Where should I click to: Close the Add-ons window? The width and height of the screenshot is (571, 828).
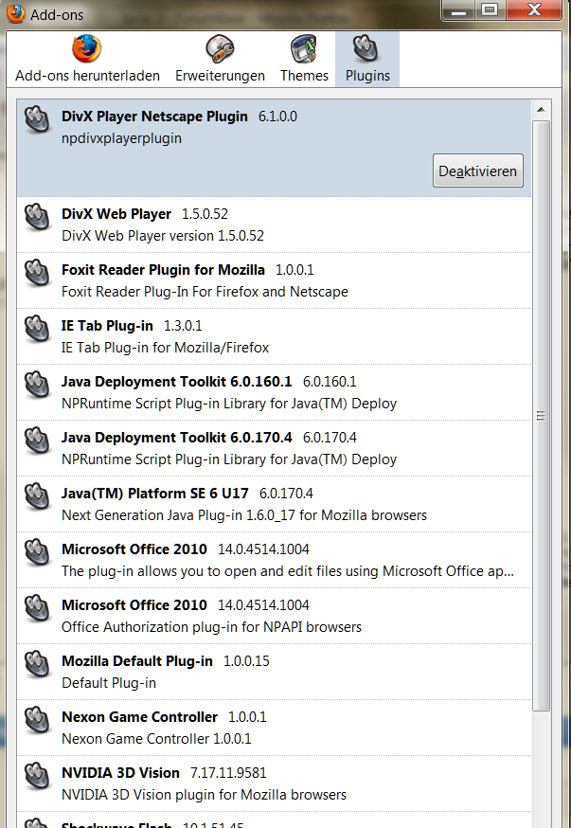pyautogui.click(x=534, y=10)
